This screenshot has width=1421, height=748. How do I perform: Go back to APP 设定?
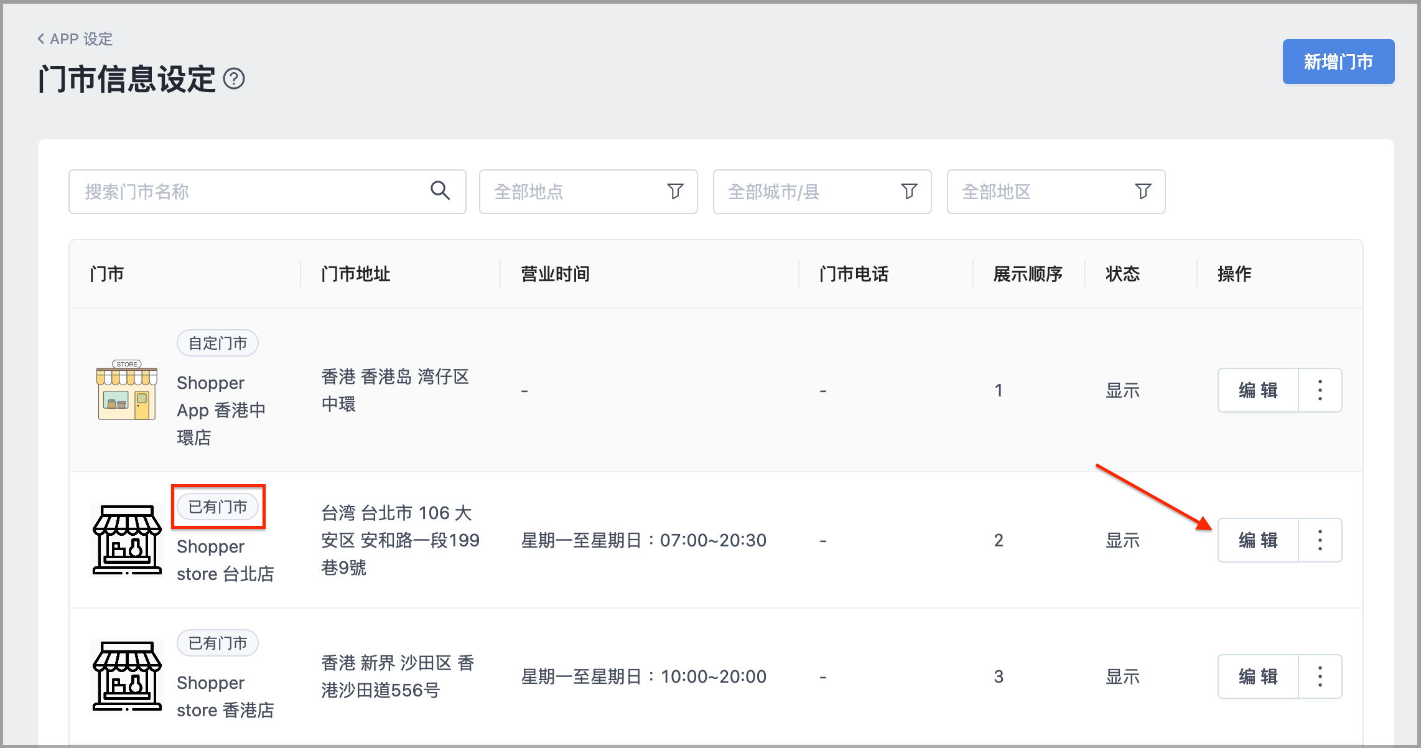tap(75, 39)
